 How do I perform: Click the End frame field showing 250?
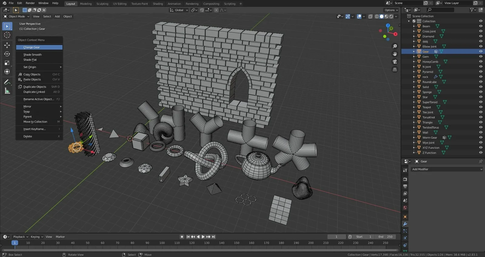click(x=386, y=237)
